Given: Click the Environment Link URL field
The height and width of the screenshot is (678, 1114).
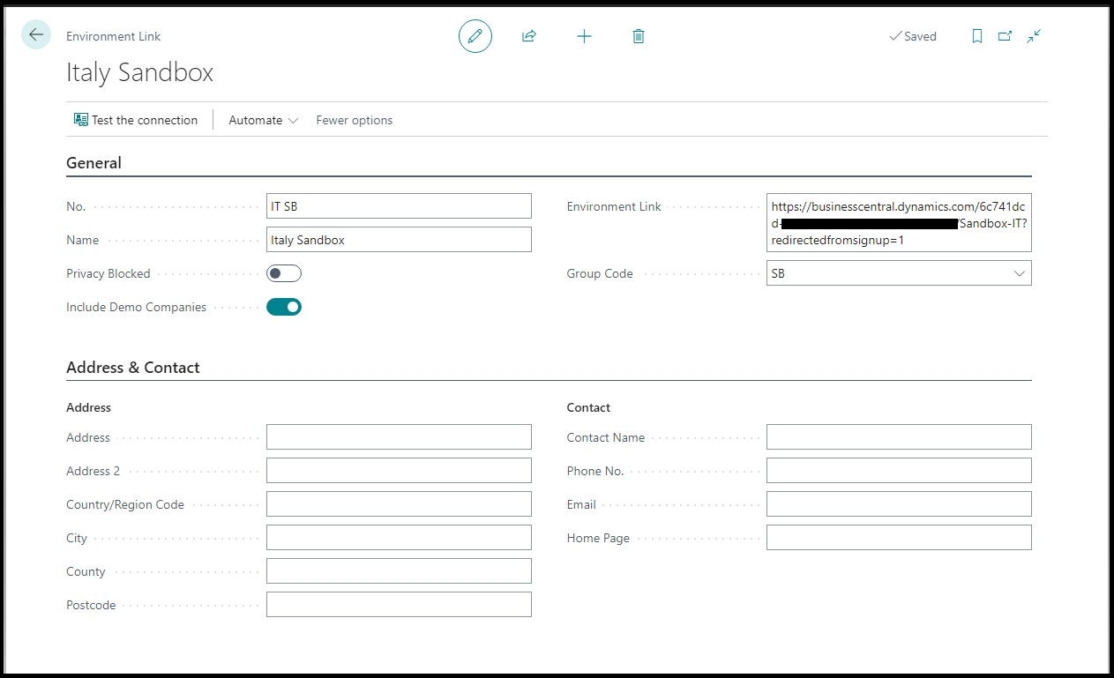Looking at the screenshot, I should (898, 223).
